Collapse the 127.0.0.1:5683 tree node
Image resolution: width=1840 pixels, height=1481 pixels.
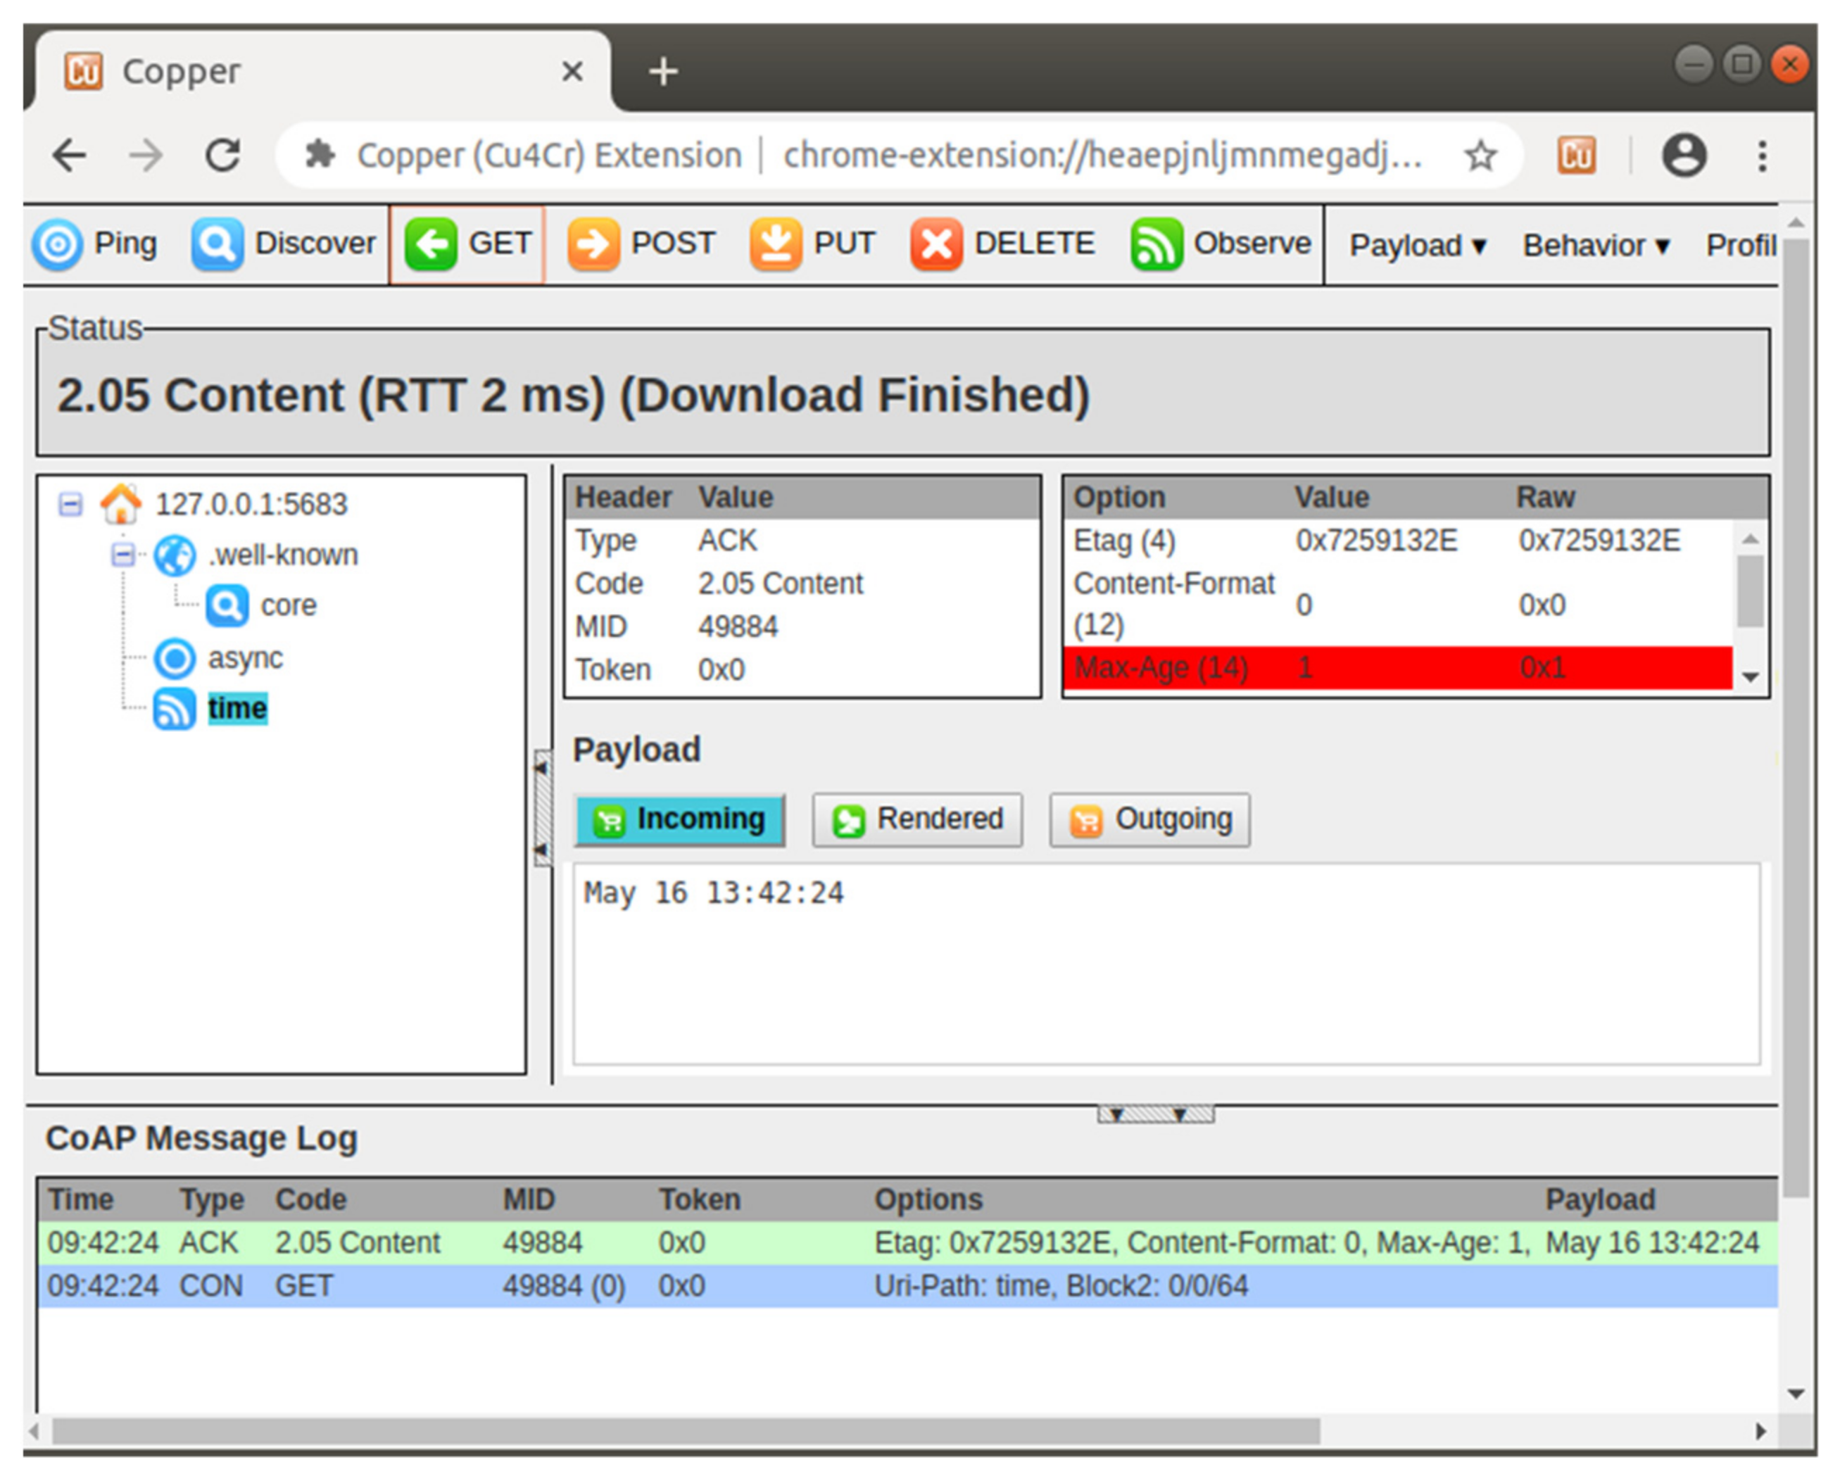tap(71, 505)
